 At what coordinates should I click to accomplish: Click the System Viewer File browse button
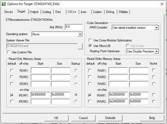pyautogui.click(x=80, y=46)
